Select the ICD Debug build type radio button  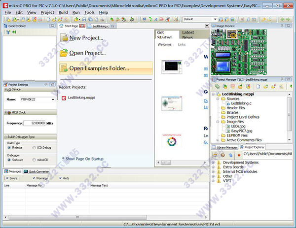coord(34,148)
